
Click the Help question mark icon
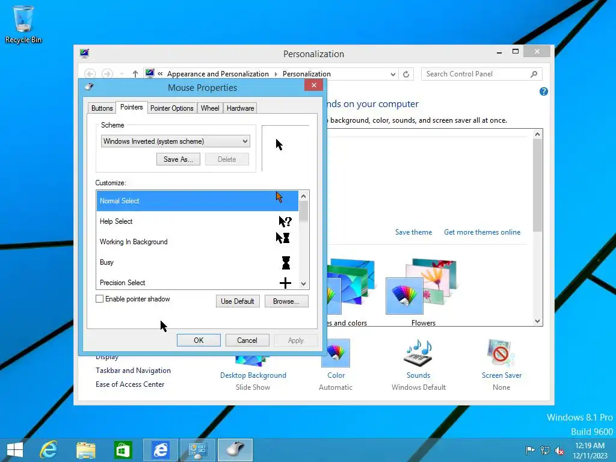point(544,91)
